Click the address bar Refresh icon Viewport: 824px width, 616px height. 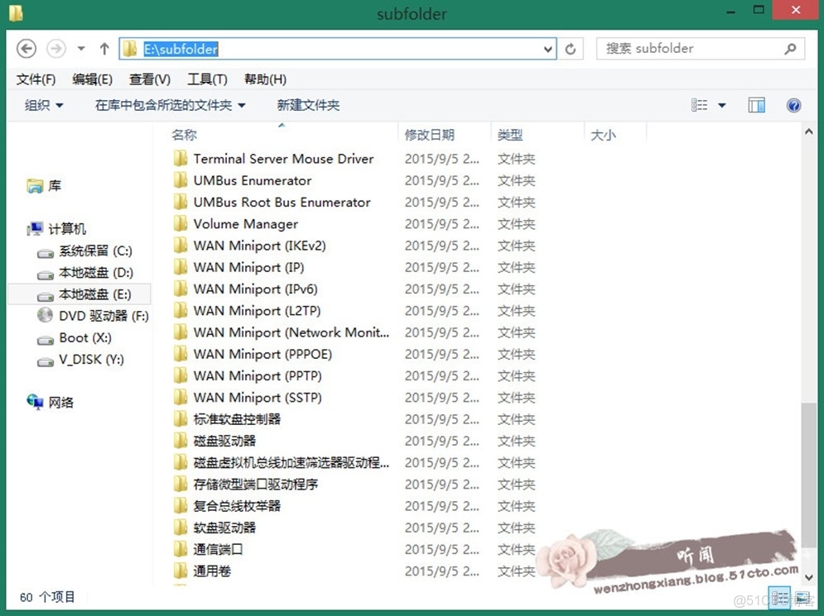tap(571, 48)
